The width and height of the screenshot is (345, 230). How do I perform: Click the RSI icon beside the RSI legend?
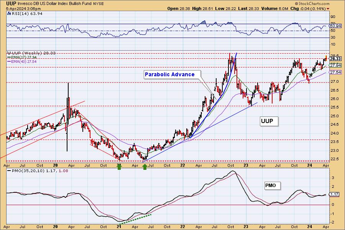(x=9, y=13)
